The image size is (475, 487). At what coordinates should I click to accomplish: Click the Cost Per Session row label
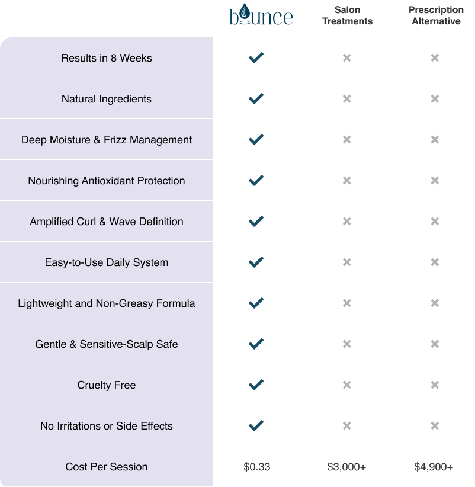(107, 467)
